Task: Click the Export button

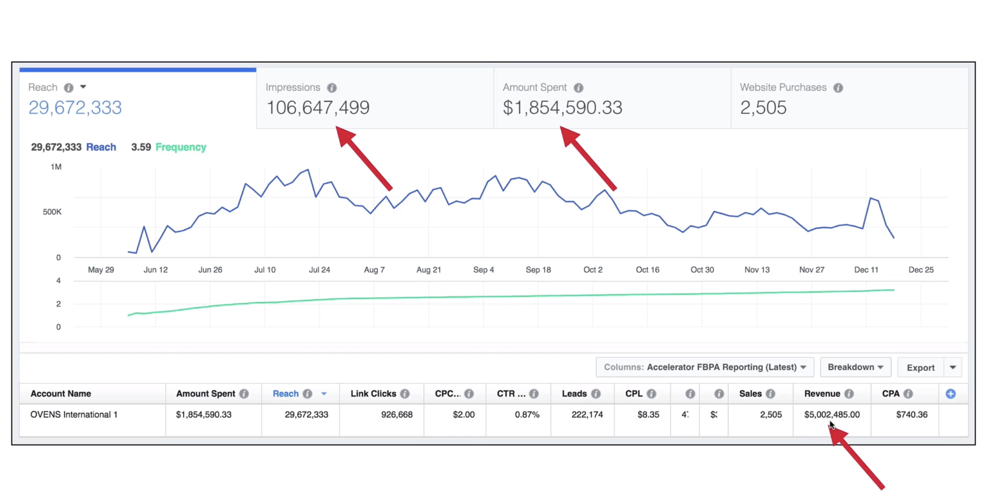Action: tap(920, 368)
